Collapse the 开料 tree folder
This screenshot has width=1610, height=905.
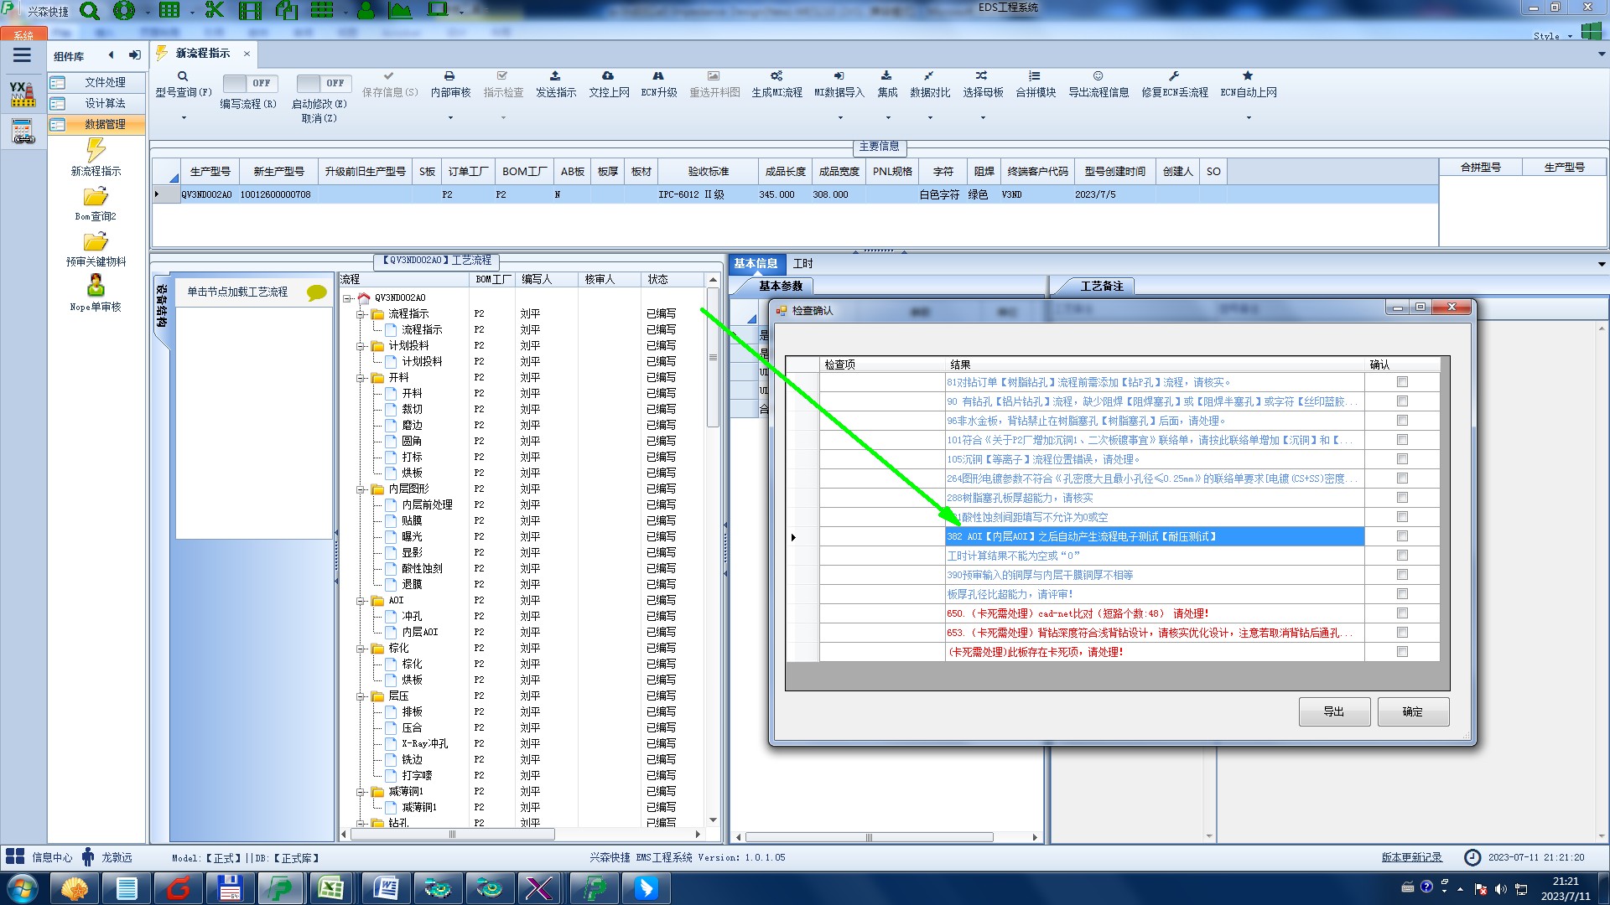pyautogui.click(x=361, y=378)
